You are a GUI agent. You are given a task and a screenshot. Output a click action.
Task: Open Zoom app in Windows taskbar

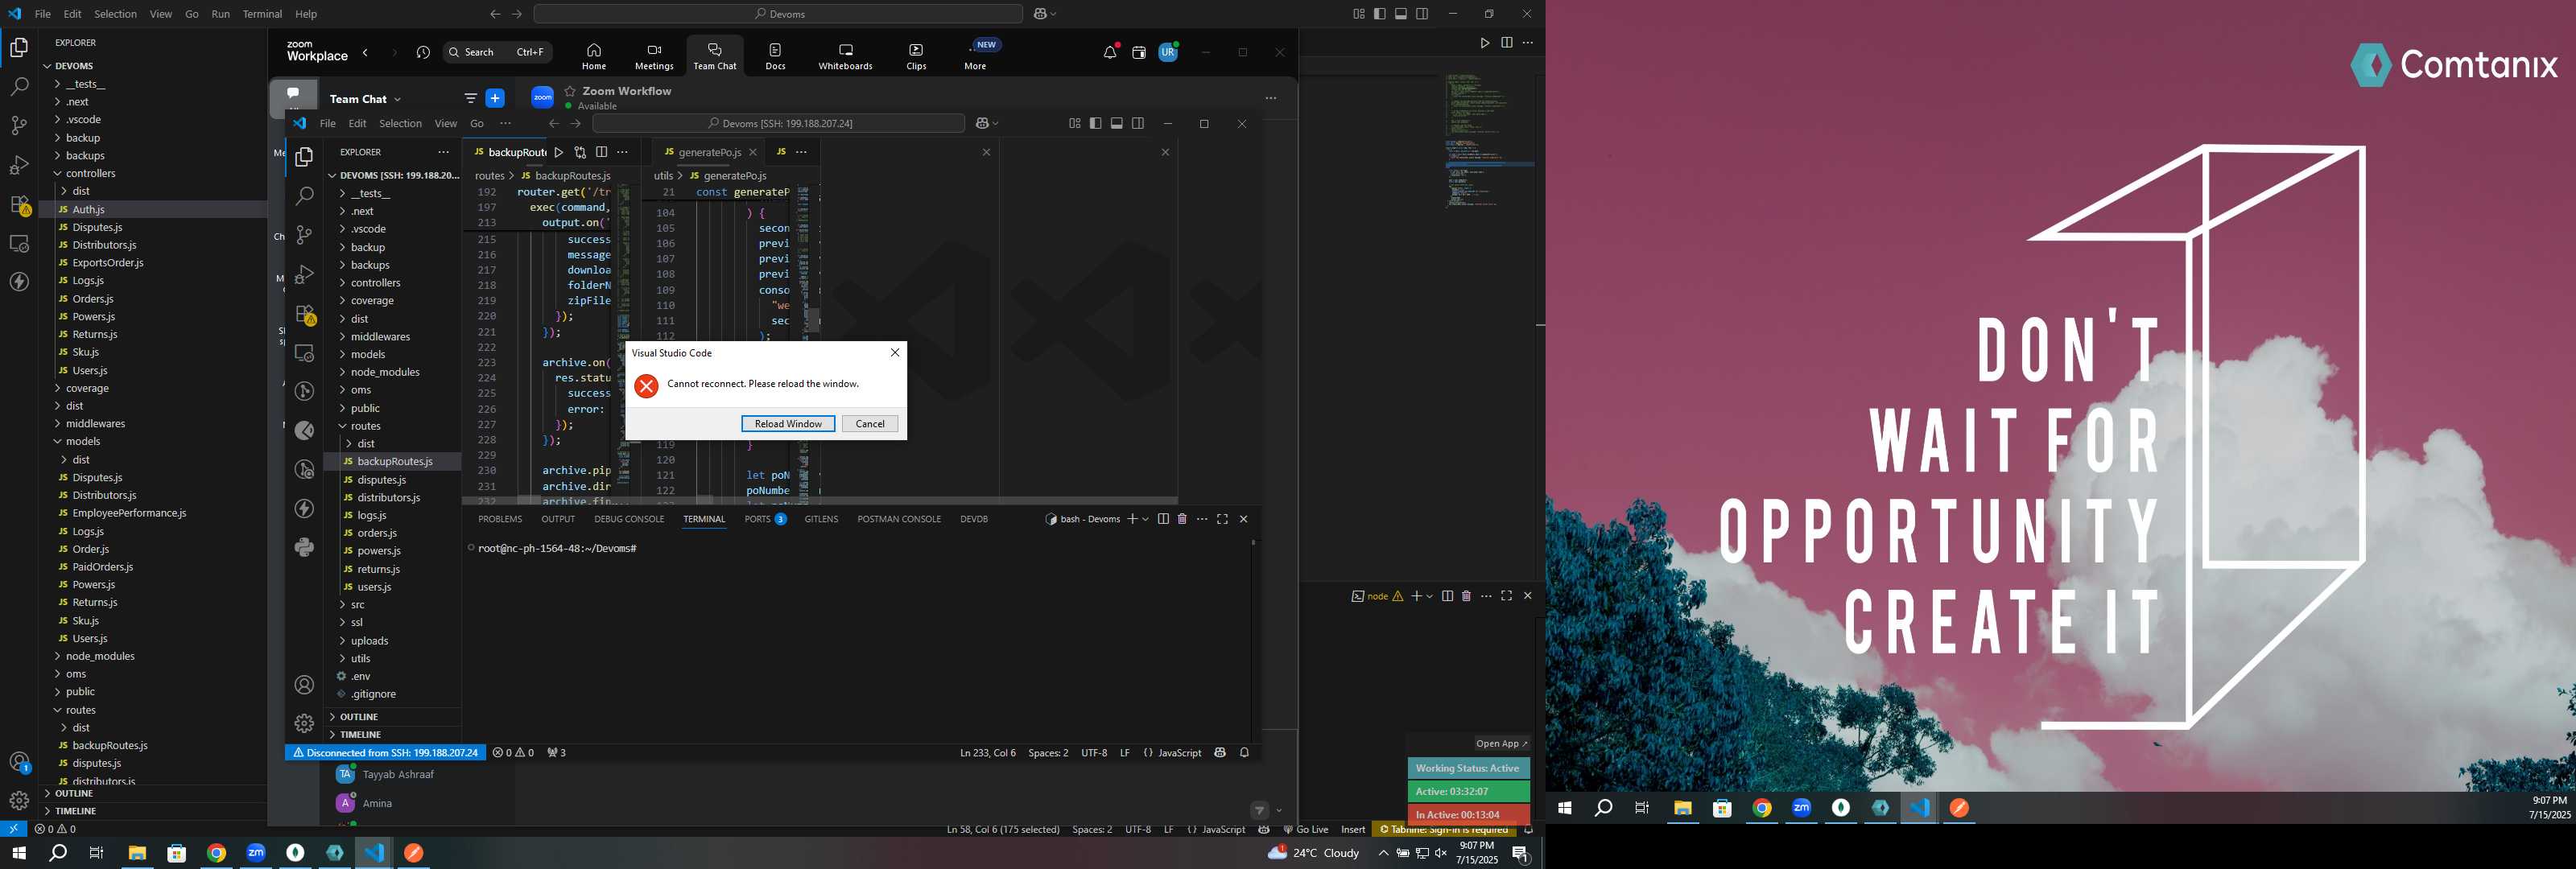pos(256,853)
